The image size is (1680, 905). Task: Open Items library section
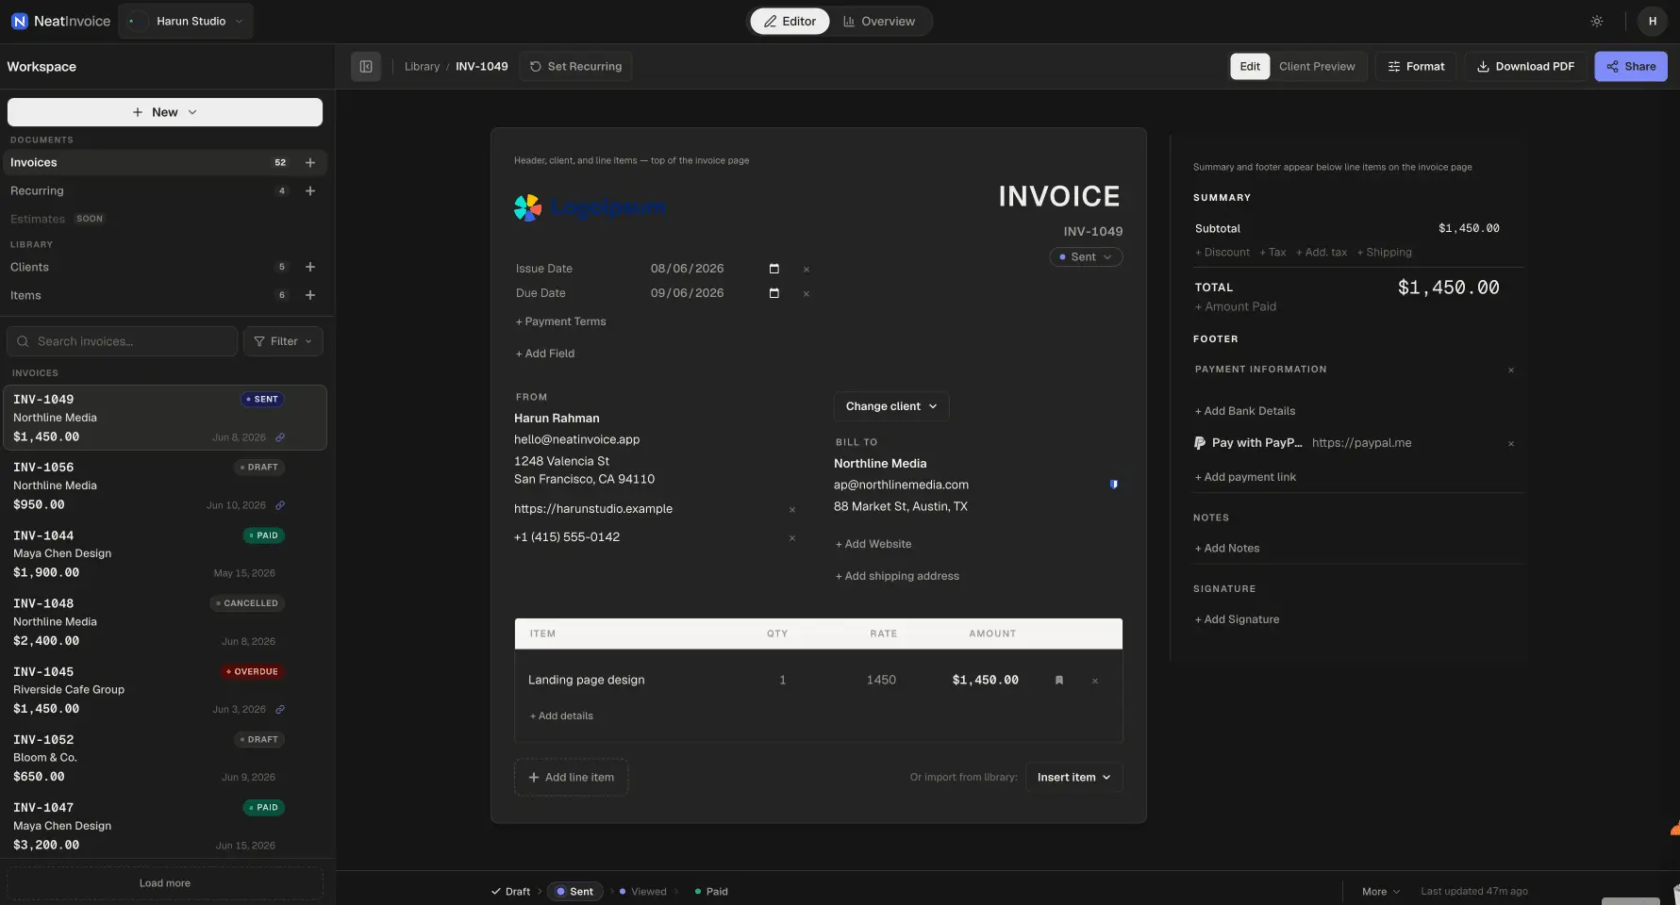click(x=165, y=295)
